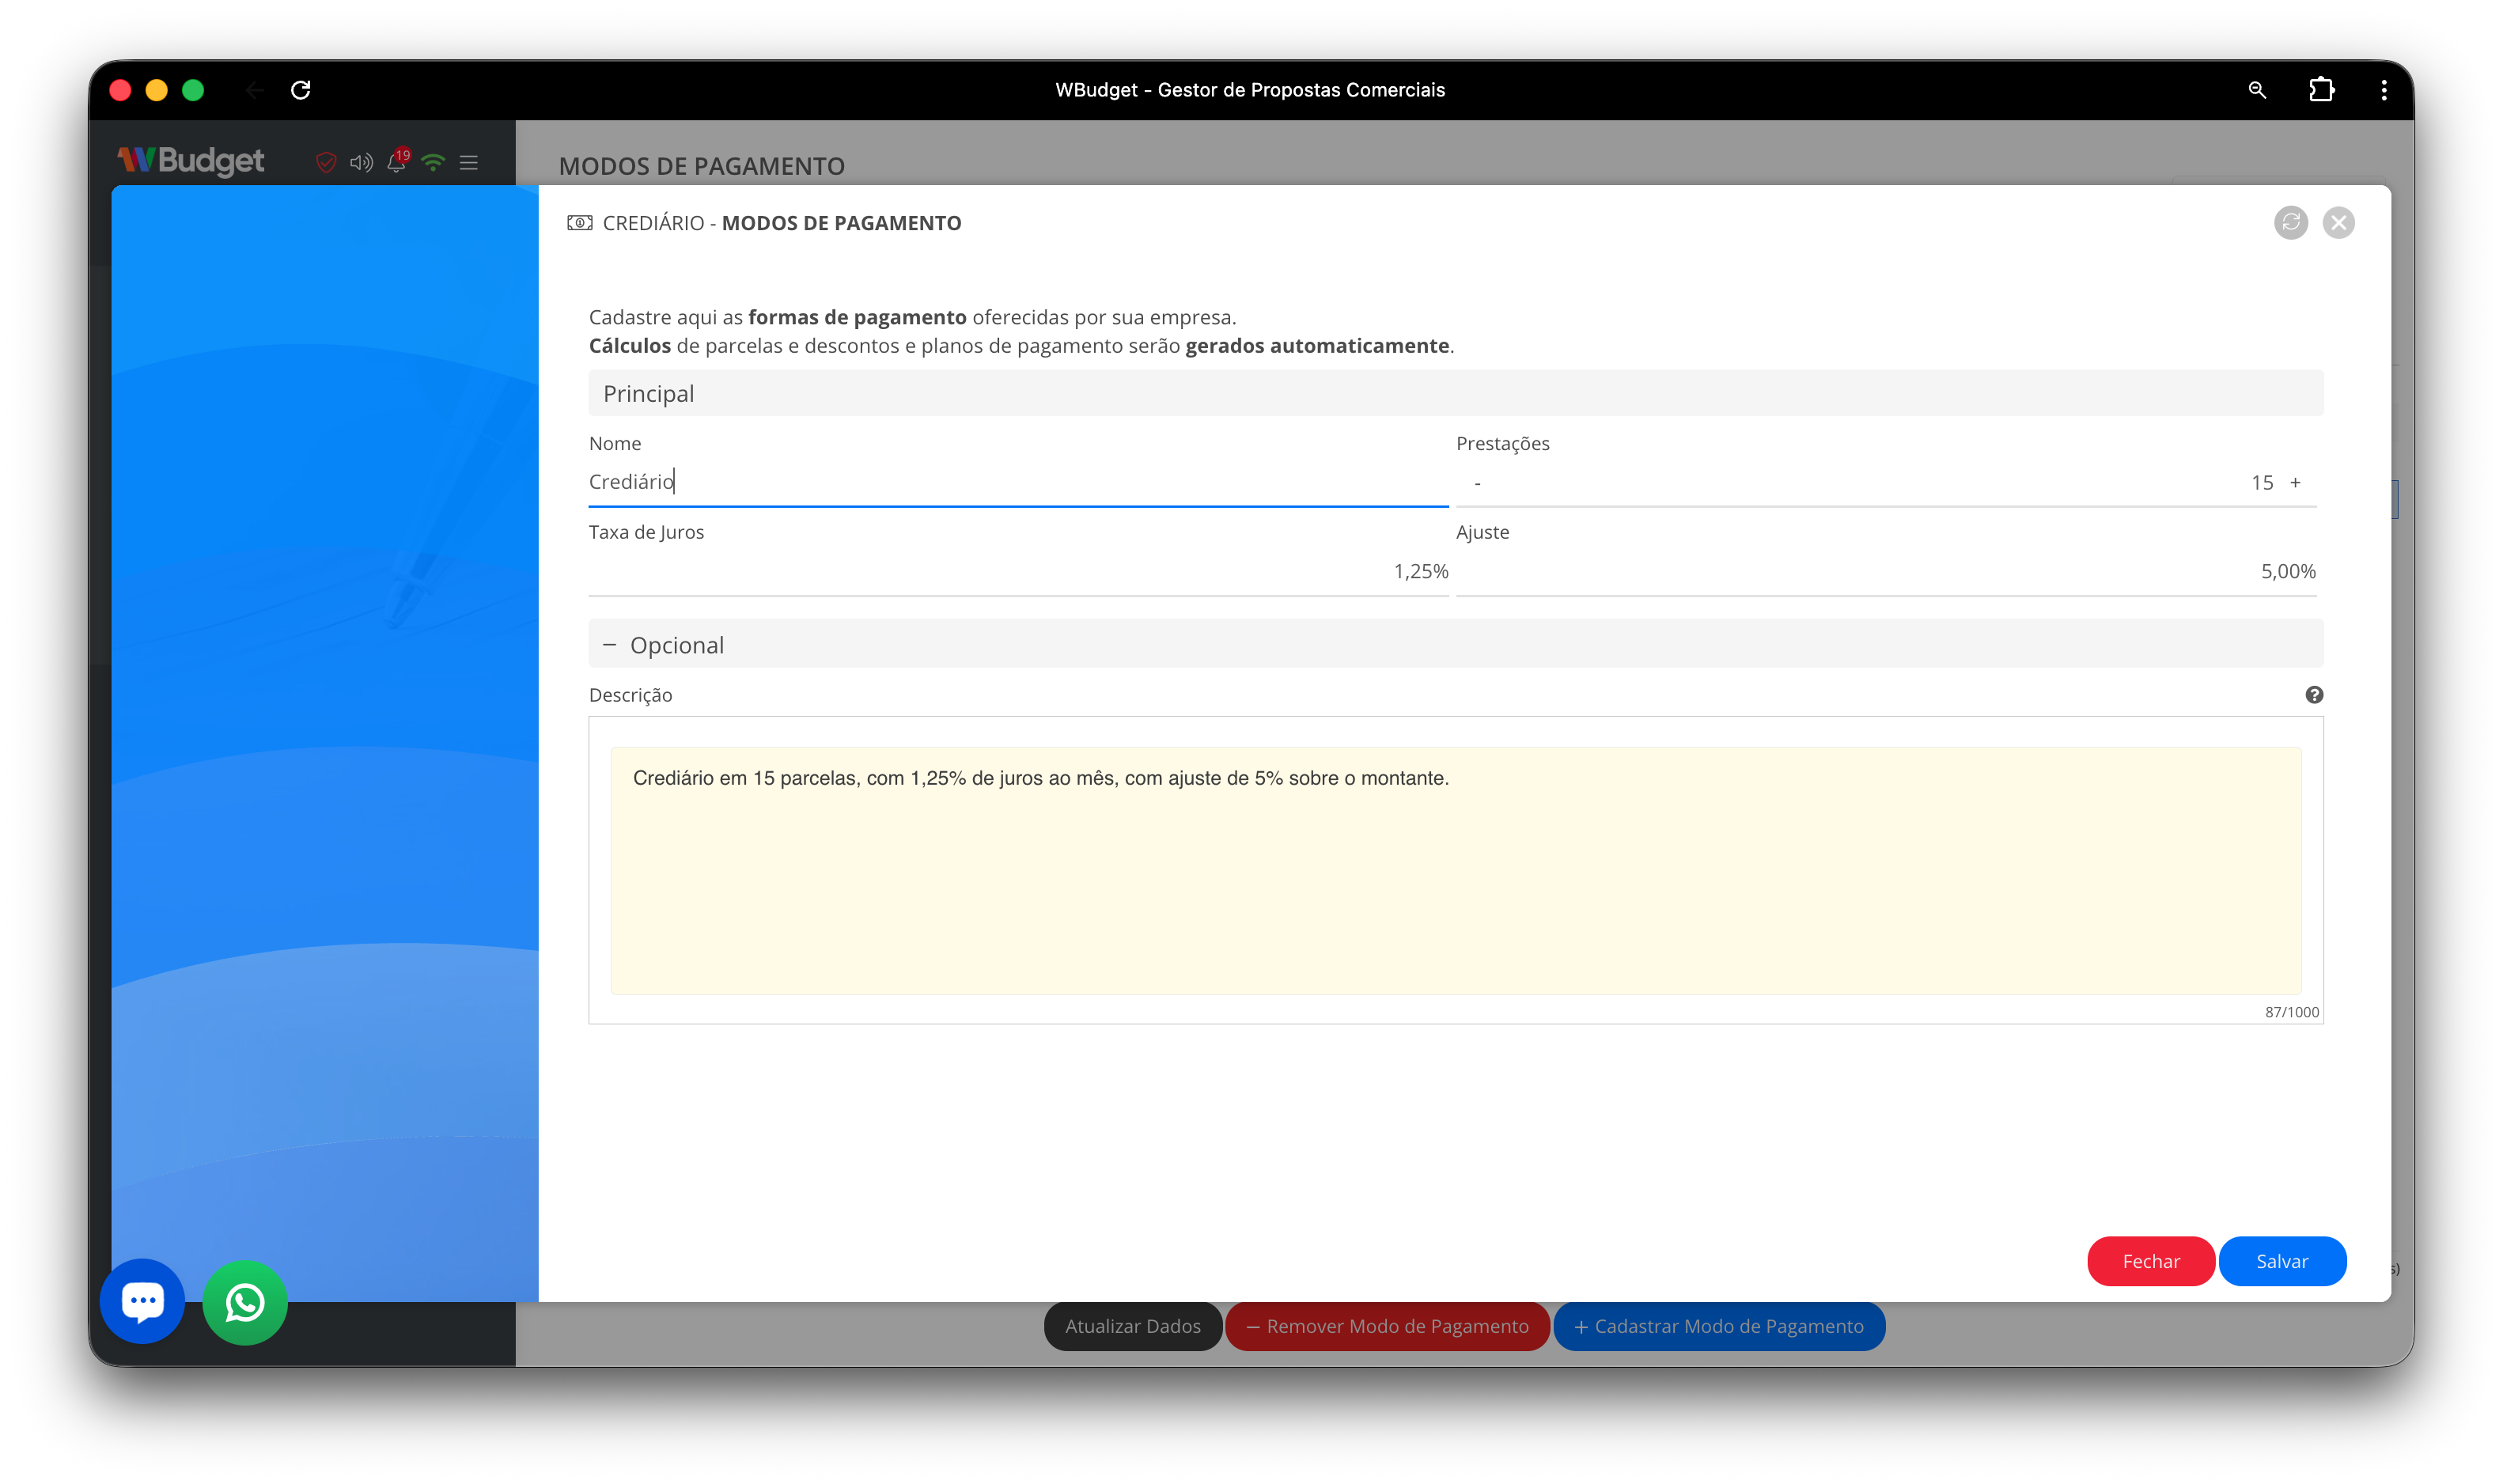
Task: Click the red shield security icon
Action: (325, 162)
